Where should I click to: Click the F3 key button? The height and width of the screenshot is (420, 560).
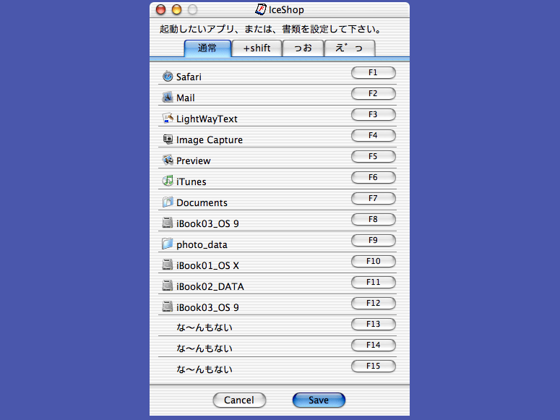click(374, 114)
